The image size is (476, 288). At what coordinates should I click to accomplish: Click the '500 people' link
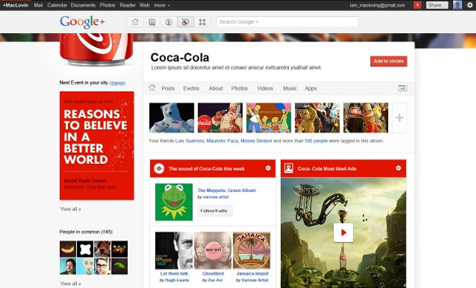click(316, 141)
